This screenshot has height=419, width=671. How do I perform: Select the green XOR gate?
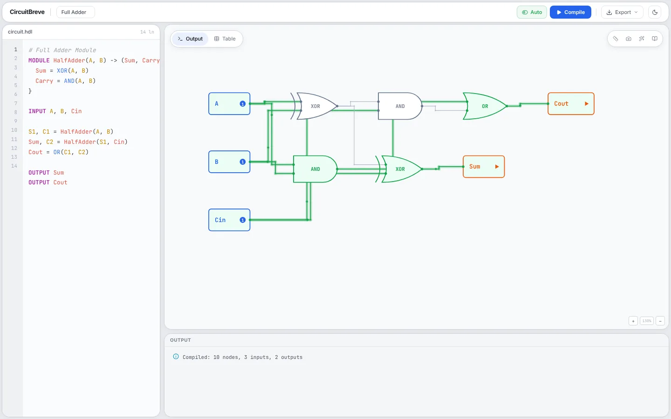(x=399, y=169)
